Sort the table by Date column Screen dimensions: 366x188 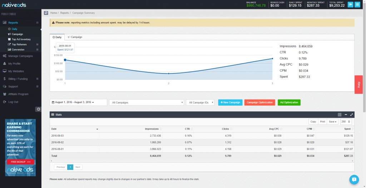[74, 129]
